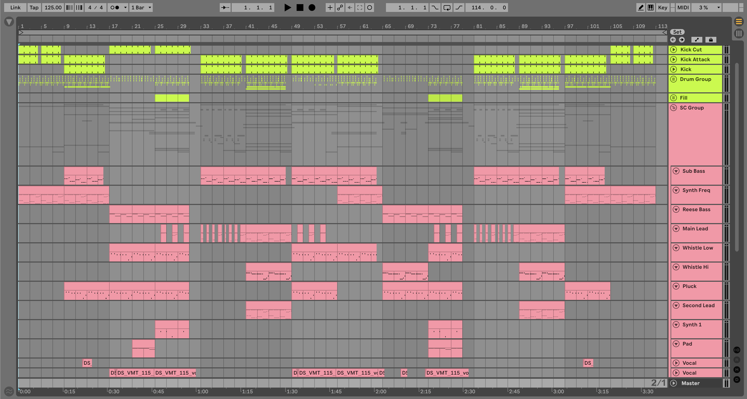Unfold the Kick Attack track
Viewport: 747px width, 399px height.
coord(674,59)
